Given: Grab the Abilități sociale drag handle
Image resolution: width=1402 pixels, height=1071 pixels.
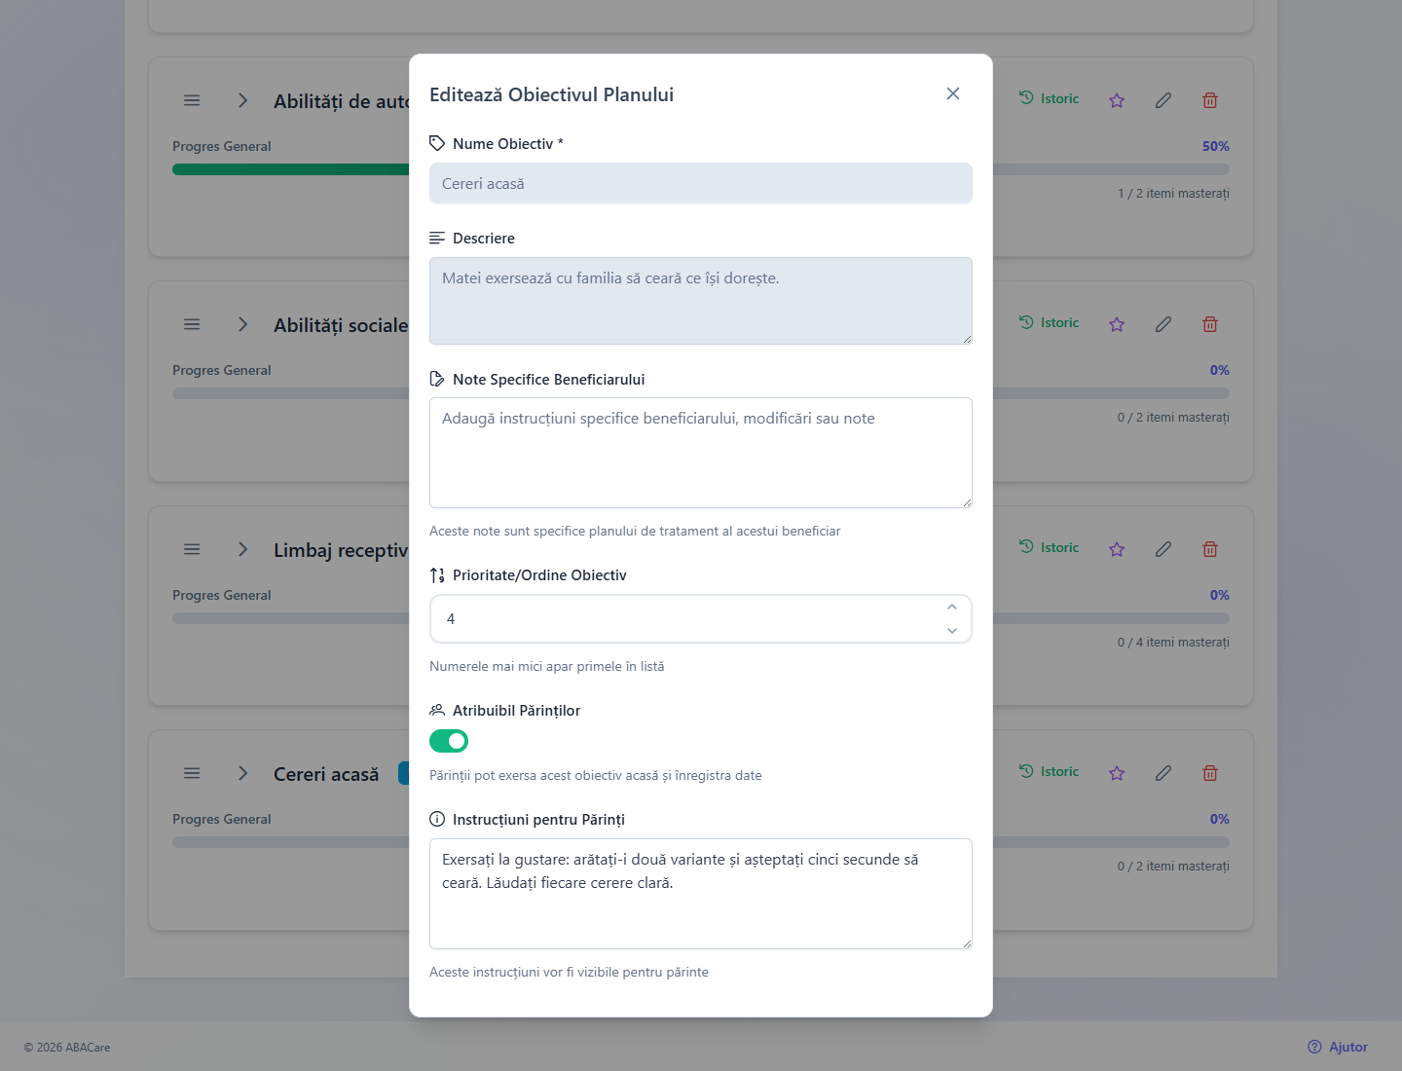Looking at the screenshot, I should [x=192, y=324].
